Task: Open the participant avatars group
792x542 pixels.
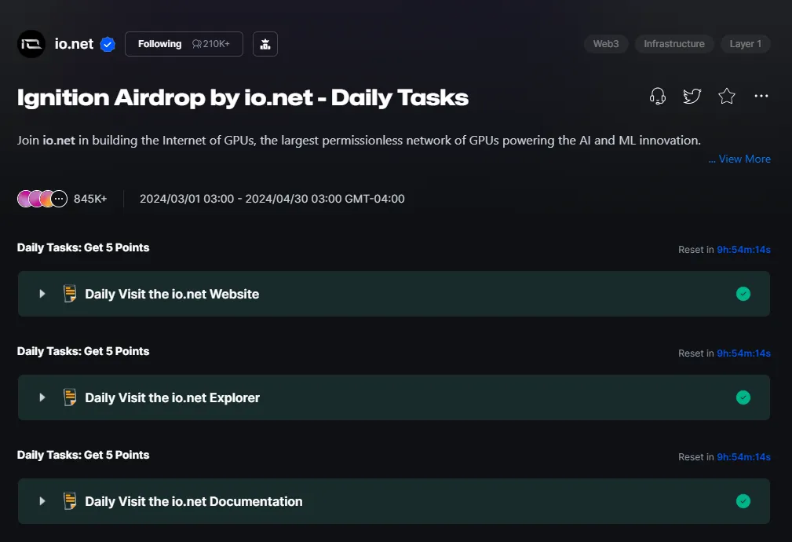Action: pyautogui.click(x=42, y=199)
